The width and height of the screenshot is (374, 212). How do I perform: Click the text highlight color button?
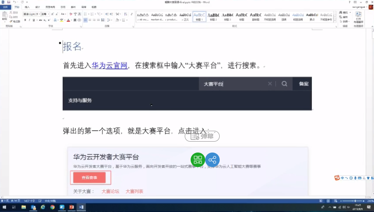click(x=62, y=20)
